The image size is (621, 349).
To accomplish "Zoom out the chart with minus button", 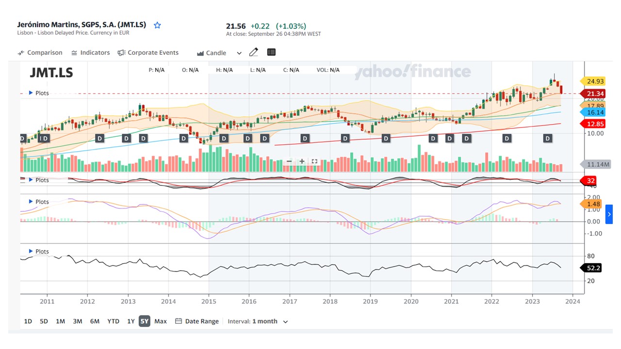I will (290, 161).
